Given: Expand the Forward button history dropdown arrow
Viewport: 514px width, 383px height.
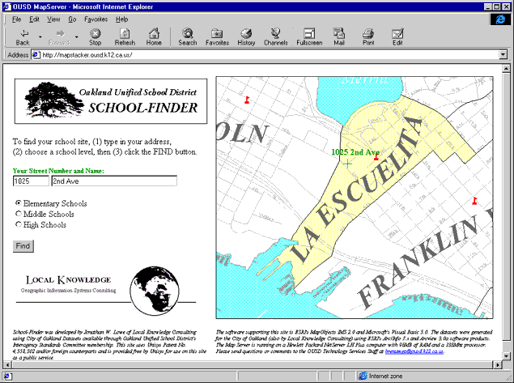Looking at the screenshot, I should tap(76, 36).
